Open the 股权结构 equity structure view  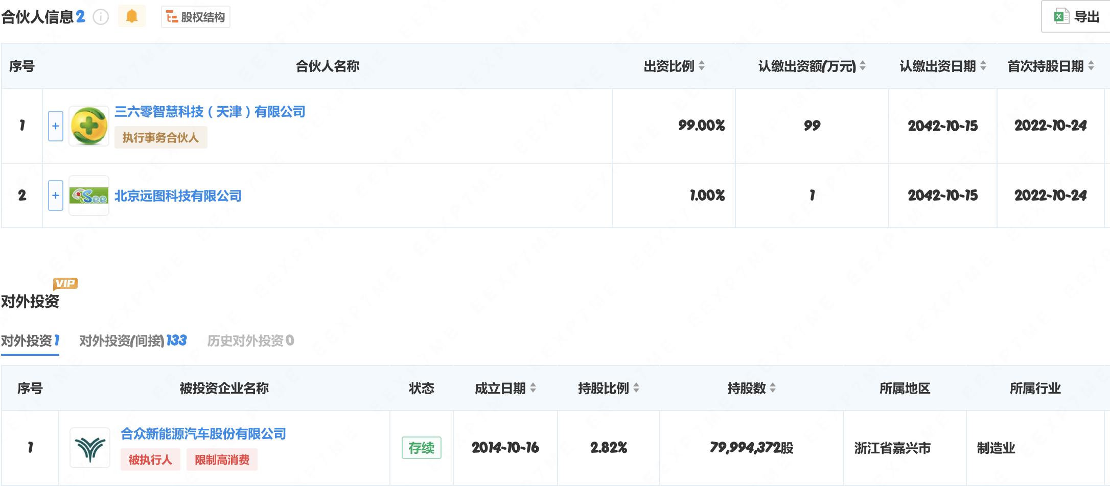pyautogui.click(x=196, y=17)
